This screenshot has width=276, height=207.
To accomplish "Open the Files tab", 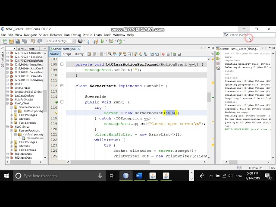I will pos(31,49).
